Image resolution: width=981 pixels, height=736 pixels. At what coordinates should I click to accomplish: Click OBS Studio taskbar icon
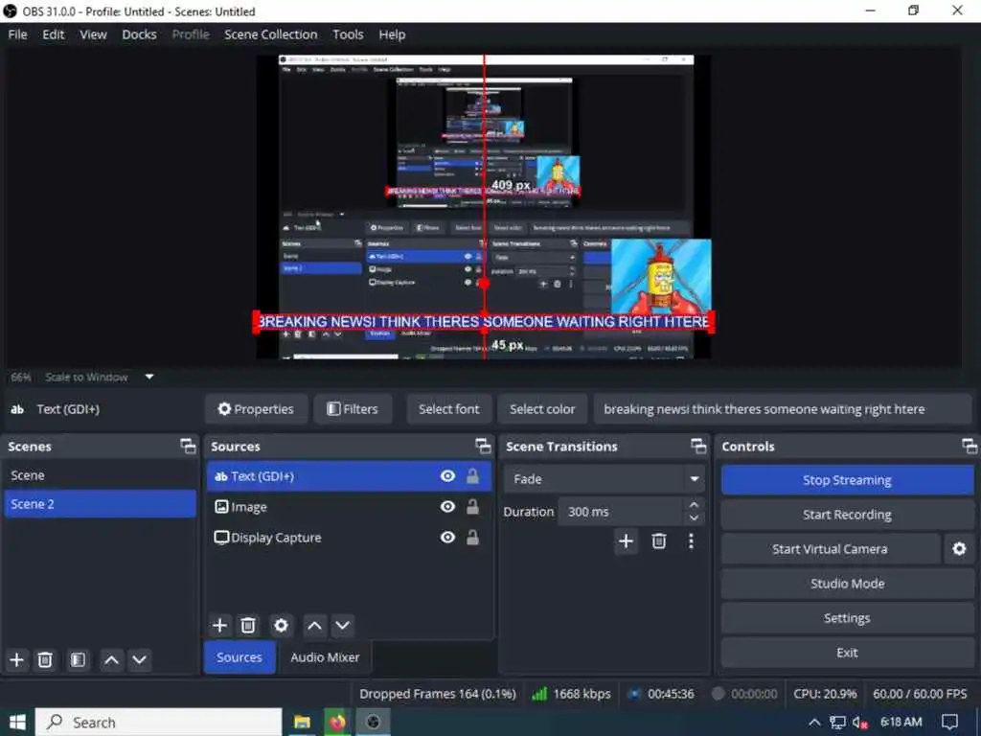pos(374,723)
